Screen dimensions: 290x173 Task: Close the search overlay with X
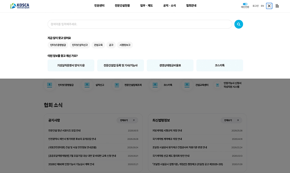click(x=269, y=6)
